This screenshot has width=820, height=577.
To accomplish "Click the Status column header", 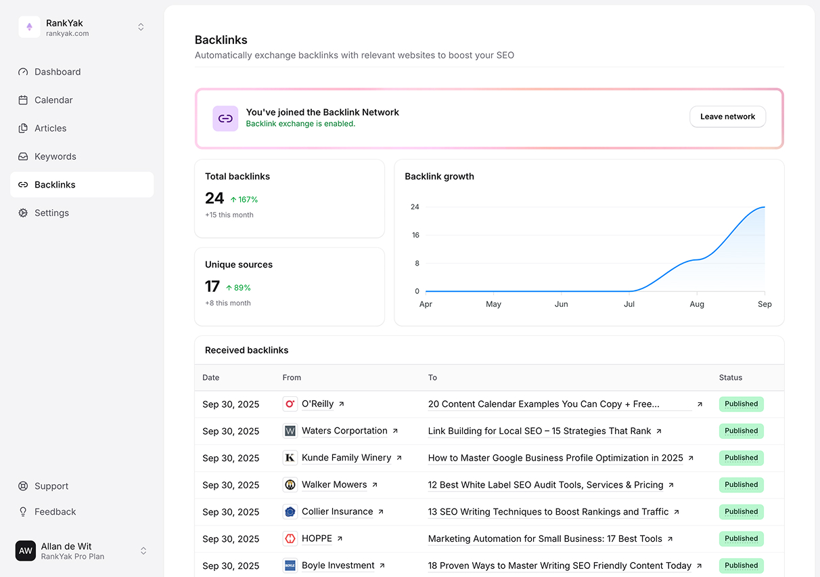I will [731, 378].
